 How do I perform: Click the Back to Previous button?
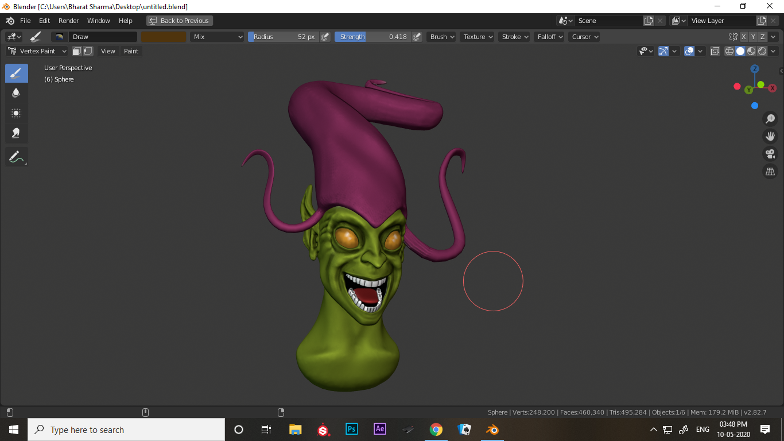[179, 21]
